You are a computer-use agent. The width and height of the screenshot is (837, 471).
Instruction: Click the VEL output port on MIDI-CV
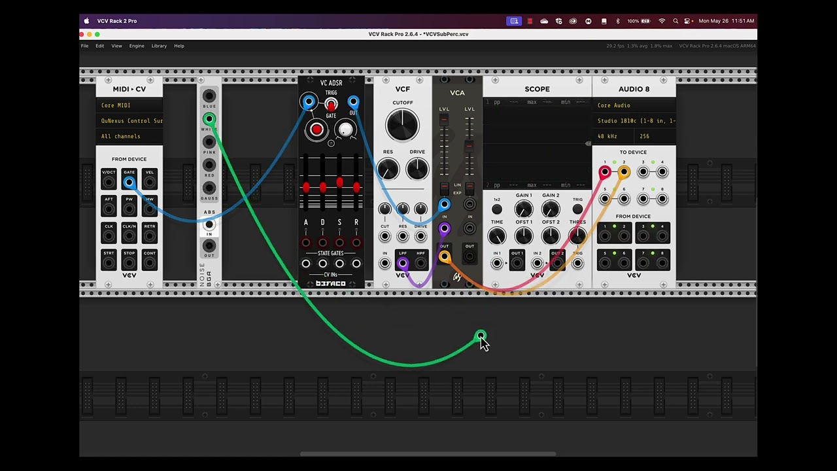(149, 182)
